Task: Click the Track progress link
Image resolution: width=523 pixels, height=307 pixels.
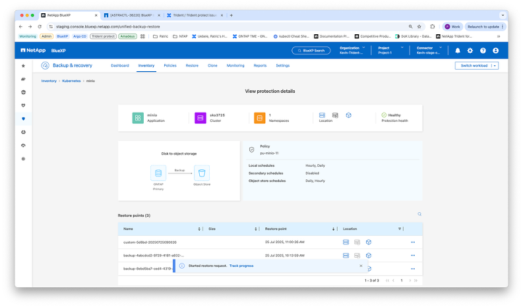Action: tap(241, 265)
